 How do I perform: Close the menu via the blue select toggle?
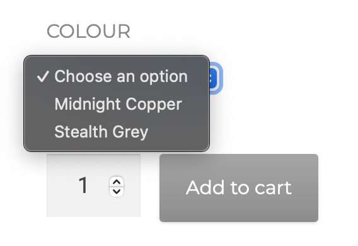[214, 78]
